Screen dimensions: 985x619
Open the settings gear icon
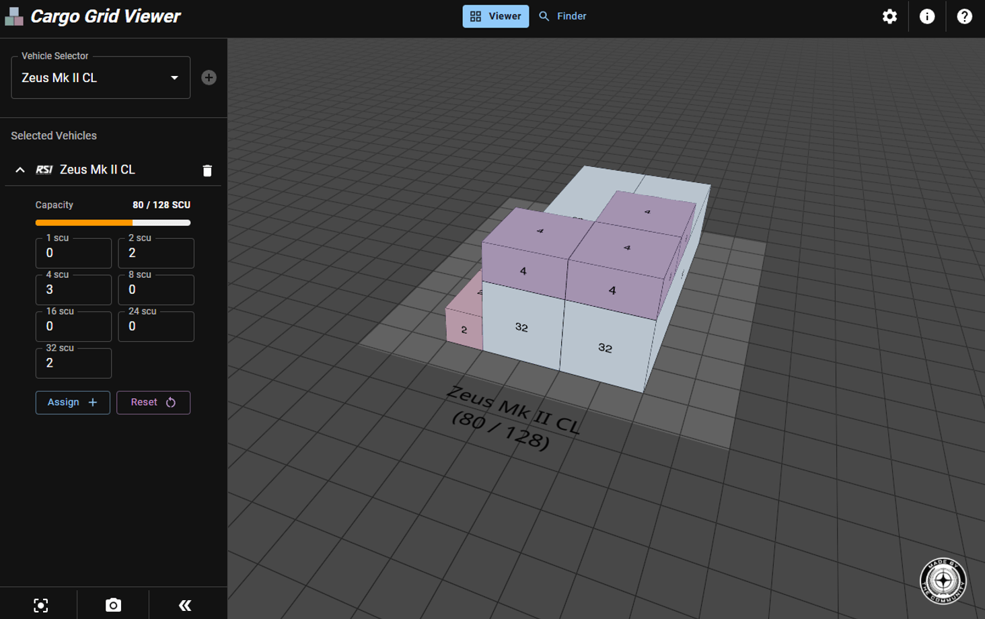click(889, 16)
